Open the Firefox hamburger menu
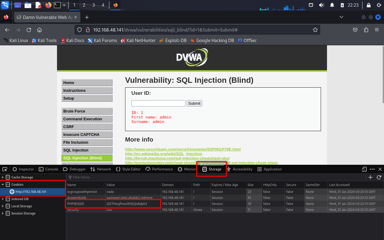Viewport: 384px width, 240px height. coord(377,30)
